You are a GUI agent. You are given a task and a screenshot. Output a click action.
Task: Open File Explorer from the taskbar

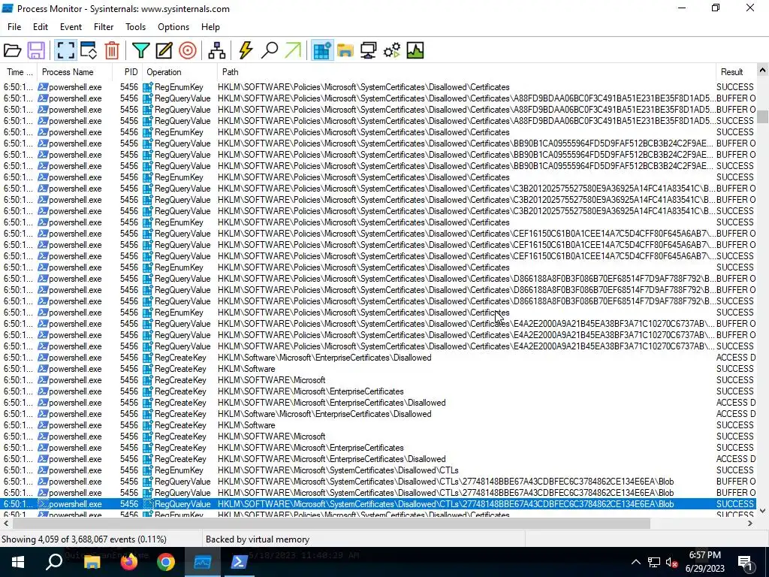(92, 562)
